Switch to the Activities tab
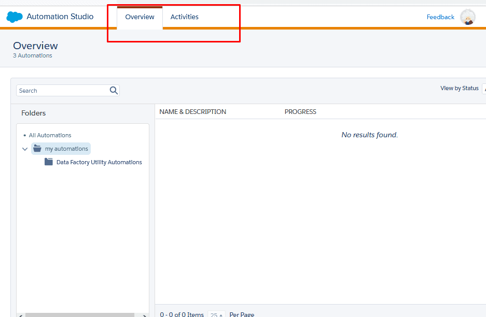This screenshot has height=317, width=486. [185, 17]
